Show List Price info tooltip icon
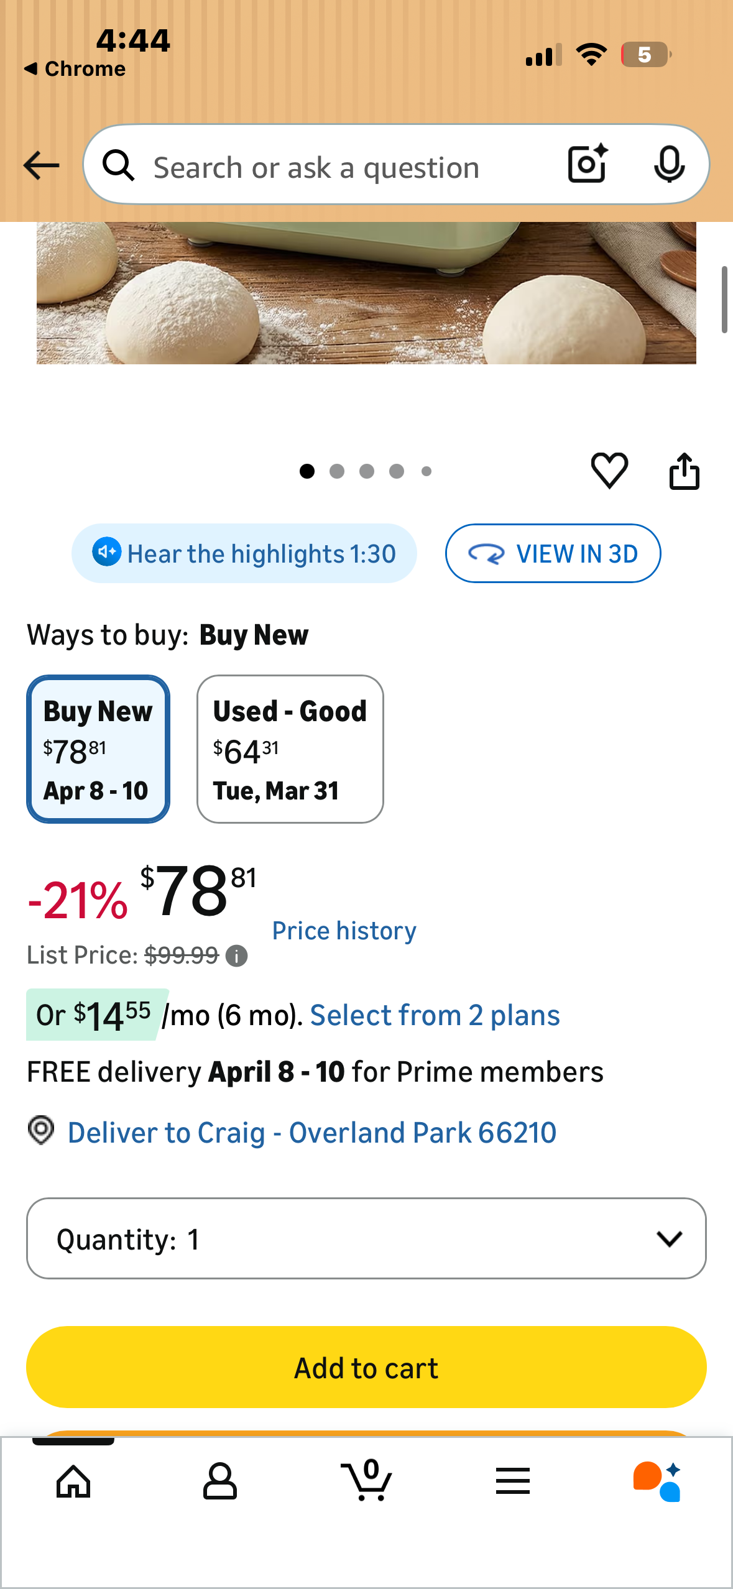733x1589 pixels. [236, 956]
